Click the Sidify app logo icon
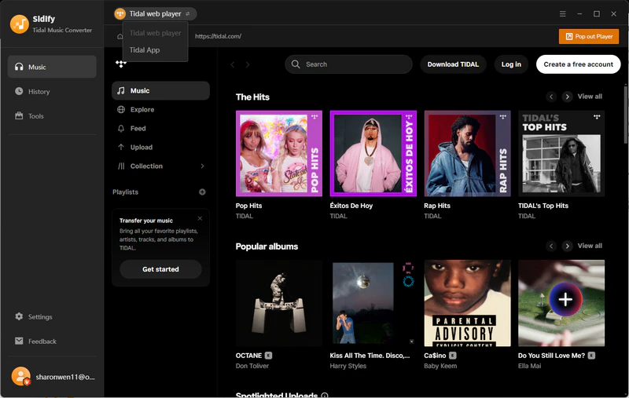629x398 pixels. coord(19,24)
